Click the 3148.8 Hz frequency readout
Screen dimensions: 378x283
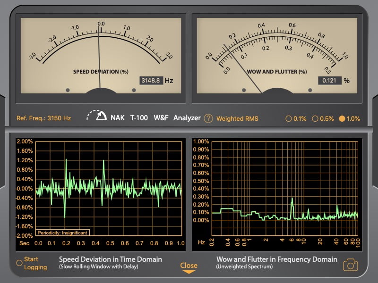pyautogui.click(x=151, y=81)
